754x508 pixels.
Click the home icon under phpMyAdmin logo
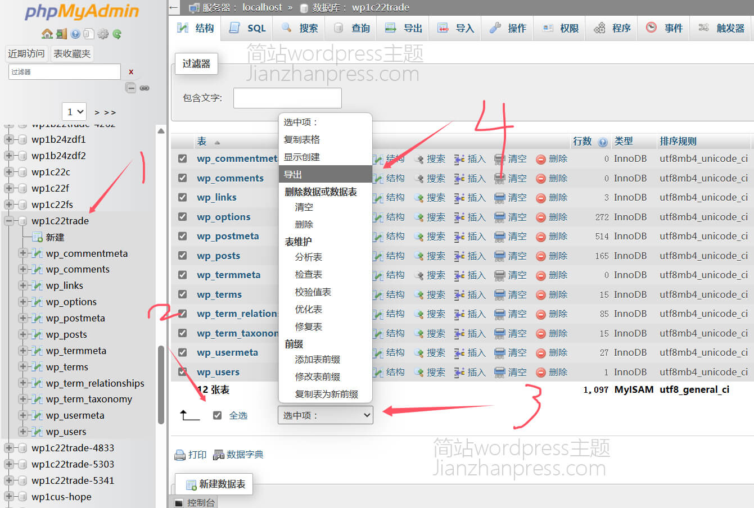click(x=47, y=34)
